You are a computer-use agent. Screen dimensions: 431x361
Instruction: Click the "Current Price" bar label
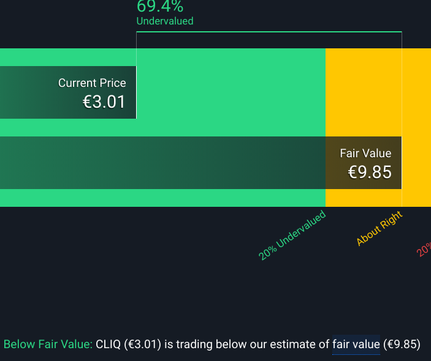[x=92, y=83]
